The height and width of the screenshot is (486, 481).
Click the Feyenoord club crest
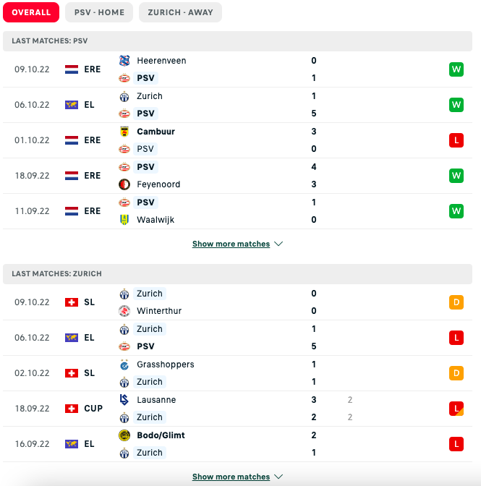(124, 184)
